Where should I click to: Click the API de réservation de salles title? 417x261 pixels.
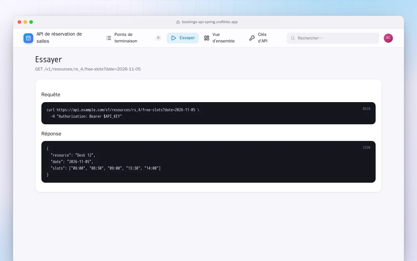(x=59, y=38)
